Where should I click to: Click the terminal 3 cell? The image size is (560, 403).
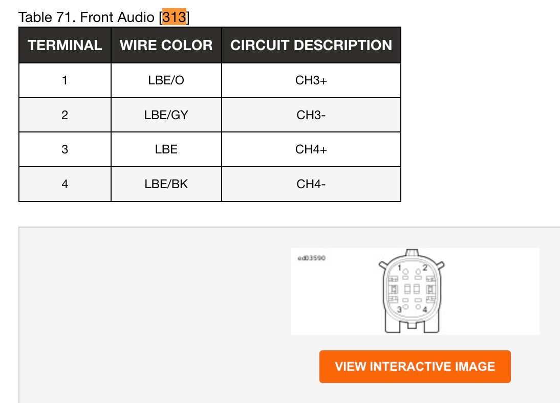pyautogui.click(x=64, y=149)
